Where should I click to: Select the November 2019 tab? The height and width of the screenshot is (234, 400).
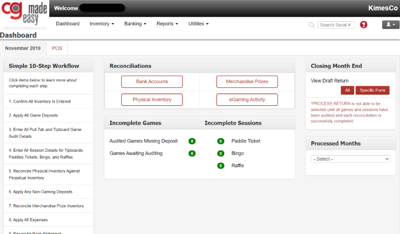pos(23,48)
